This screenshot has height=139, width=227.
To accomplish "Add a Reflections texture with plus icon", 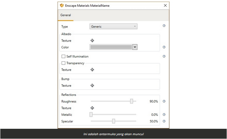I will (x=92, y=108).
